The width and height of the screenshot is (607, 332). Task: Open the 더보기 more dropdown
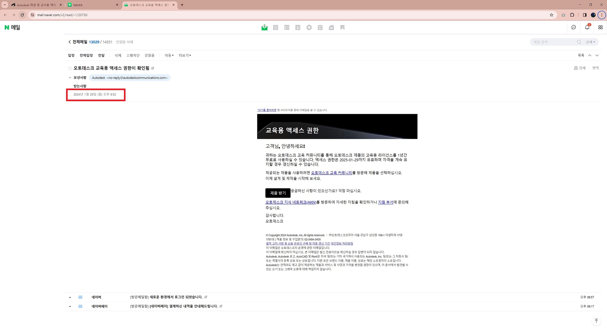(x=185, y=55)
